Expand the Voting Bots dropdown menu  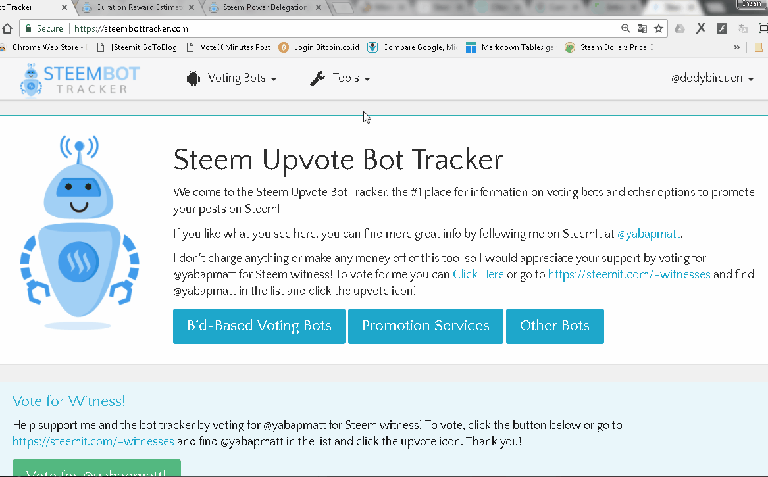(232, 78)
